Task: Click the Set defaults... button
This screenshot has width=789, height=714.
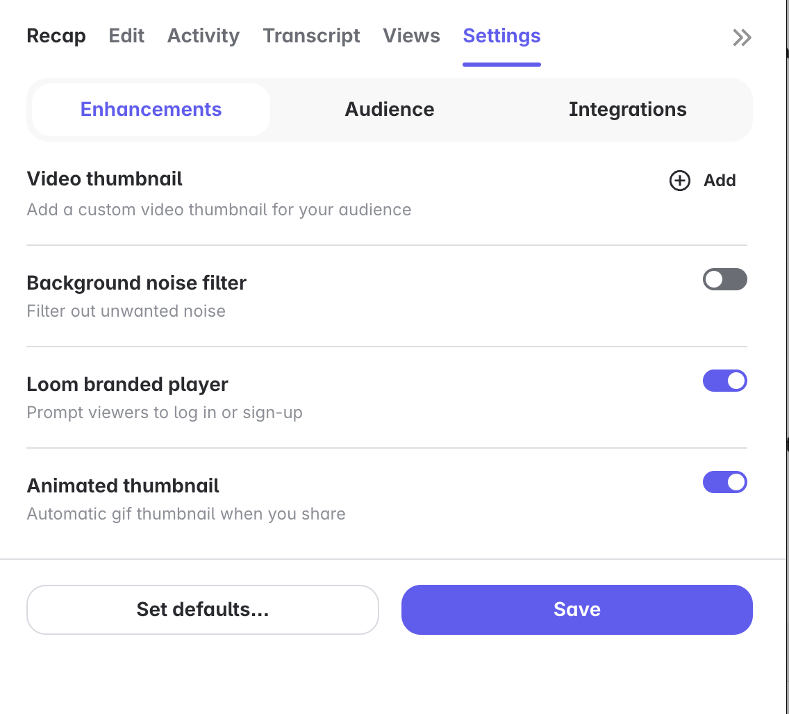Action: pyautogui.click(x=202, y=610)
